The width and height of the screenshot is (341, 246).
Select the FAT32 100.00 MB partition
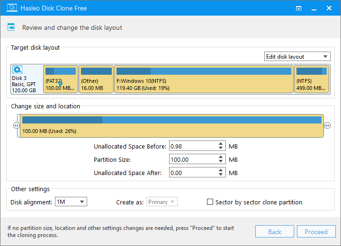pyautogui.click(x=61, y=79)
